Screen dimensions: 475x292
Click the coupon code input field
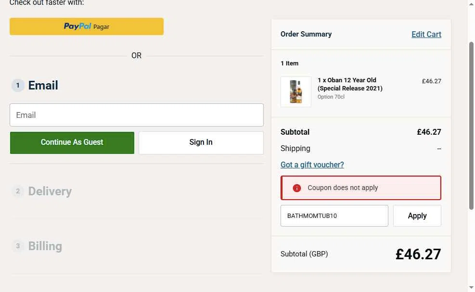click(334, 216)
